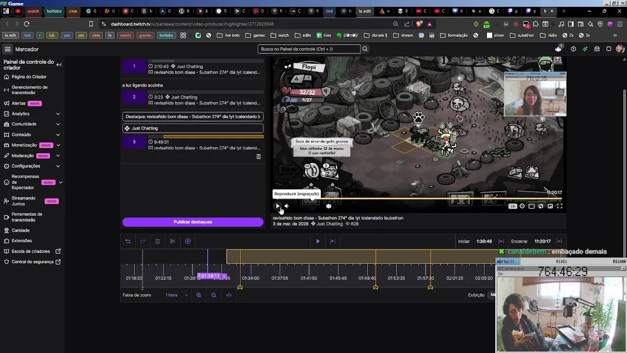Image resolution: width=627 pixels, height=353 pixels.
Task: Click the search magnifier button
Action: click(x=365, y=49)
